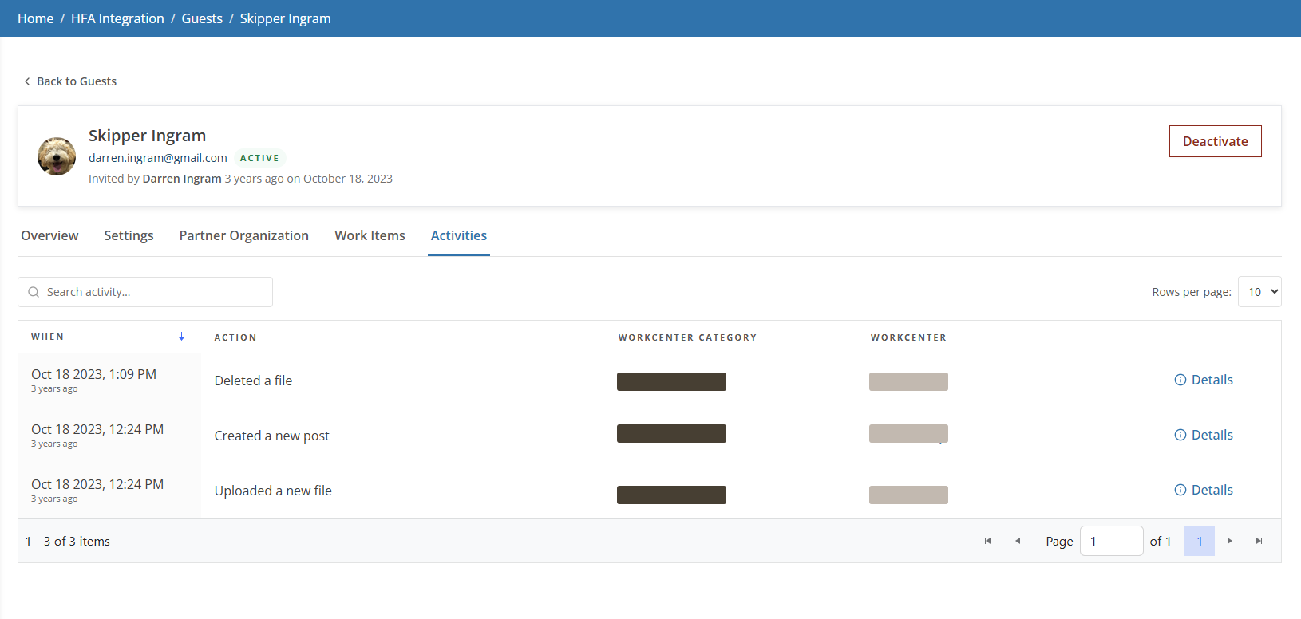The width and height of the screenshot is (1301, 619).
Task: Open the Work Items tab
Action: pos(370,235)
